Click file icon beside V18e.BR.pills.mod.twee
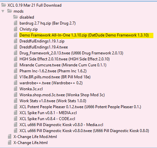 pos(16,77)
